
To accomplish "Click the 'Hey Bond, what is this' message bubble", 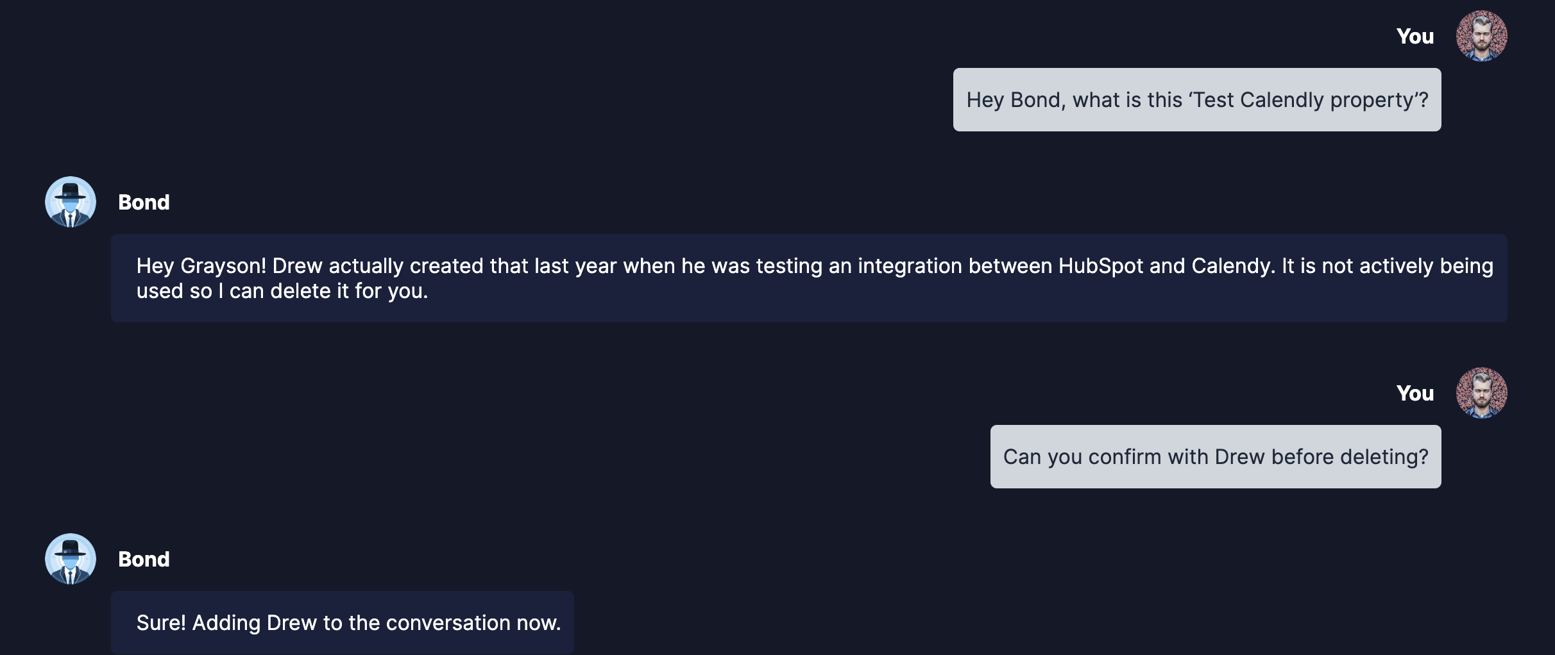I will 1196,100.
